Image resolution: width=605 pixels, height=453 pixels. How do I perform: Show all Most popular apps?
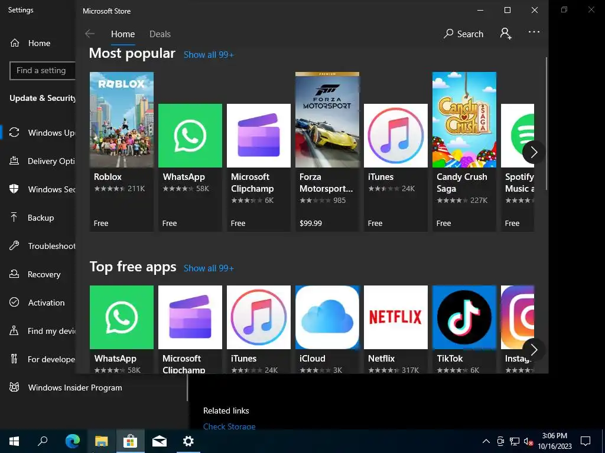(x=209, y=55)
